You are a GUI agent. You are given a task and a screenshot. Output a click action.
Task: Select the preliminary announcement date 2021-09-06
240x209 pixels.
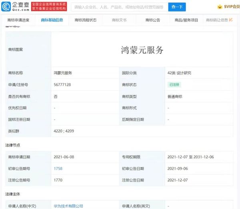(x=178, y=169)
